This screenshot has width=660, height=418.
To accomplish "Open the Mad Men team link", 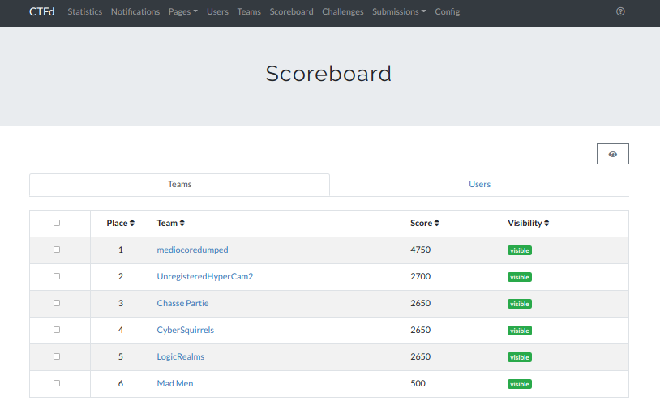I will pos(175,383).
